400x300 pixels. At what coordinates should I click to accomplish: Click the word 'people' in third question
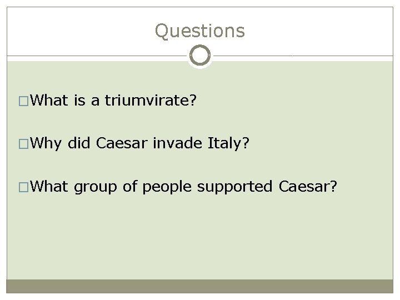(167, 188)
